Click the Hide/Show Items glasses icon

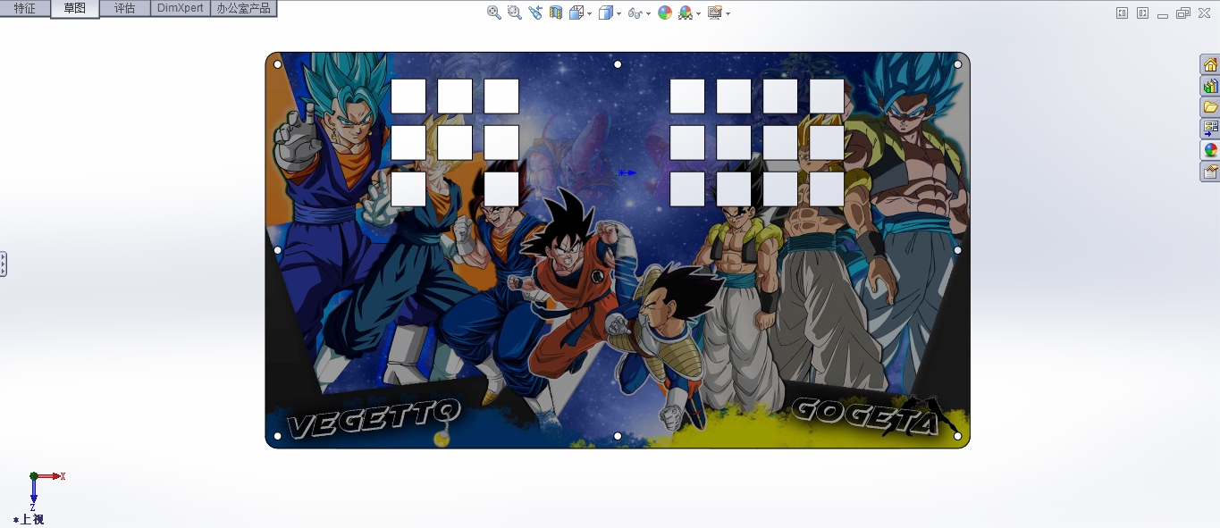coord(635,13)
